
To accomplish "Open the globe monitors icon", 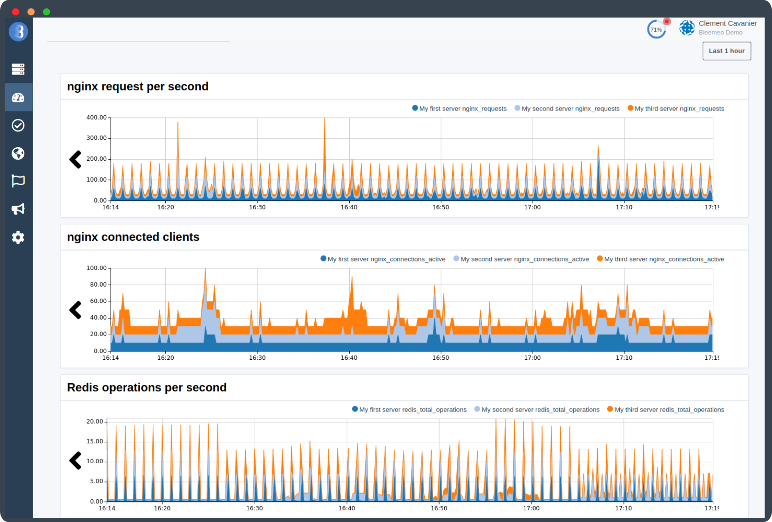I will (x=18, y=153).
